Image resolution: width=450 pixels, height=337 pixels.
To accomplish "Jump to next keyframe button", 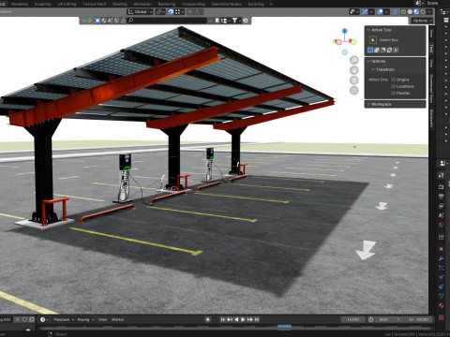I will pyautogui.click(x=249, y=320).
